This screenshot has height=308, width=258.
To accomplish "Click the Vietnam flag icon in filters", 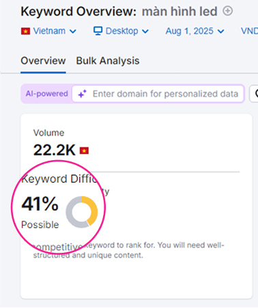I will 26,31.
